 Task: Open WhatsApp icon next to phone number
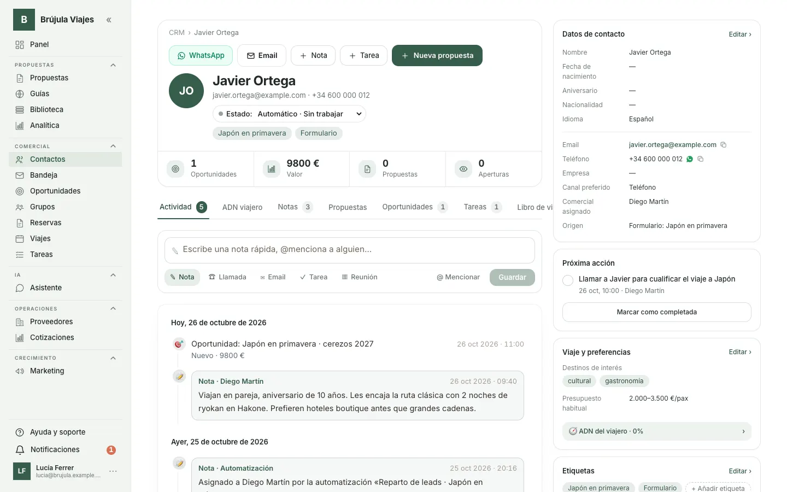click(x=690, y=159)
